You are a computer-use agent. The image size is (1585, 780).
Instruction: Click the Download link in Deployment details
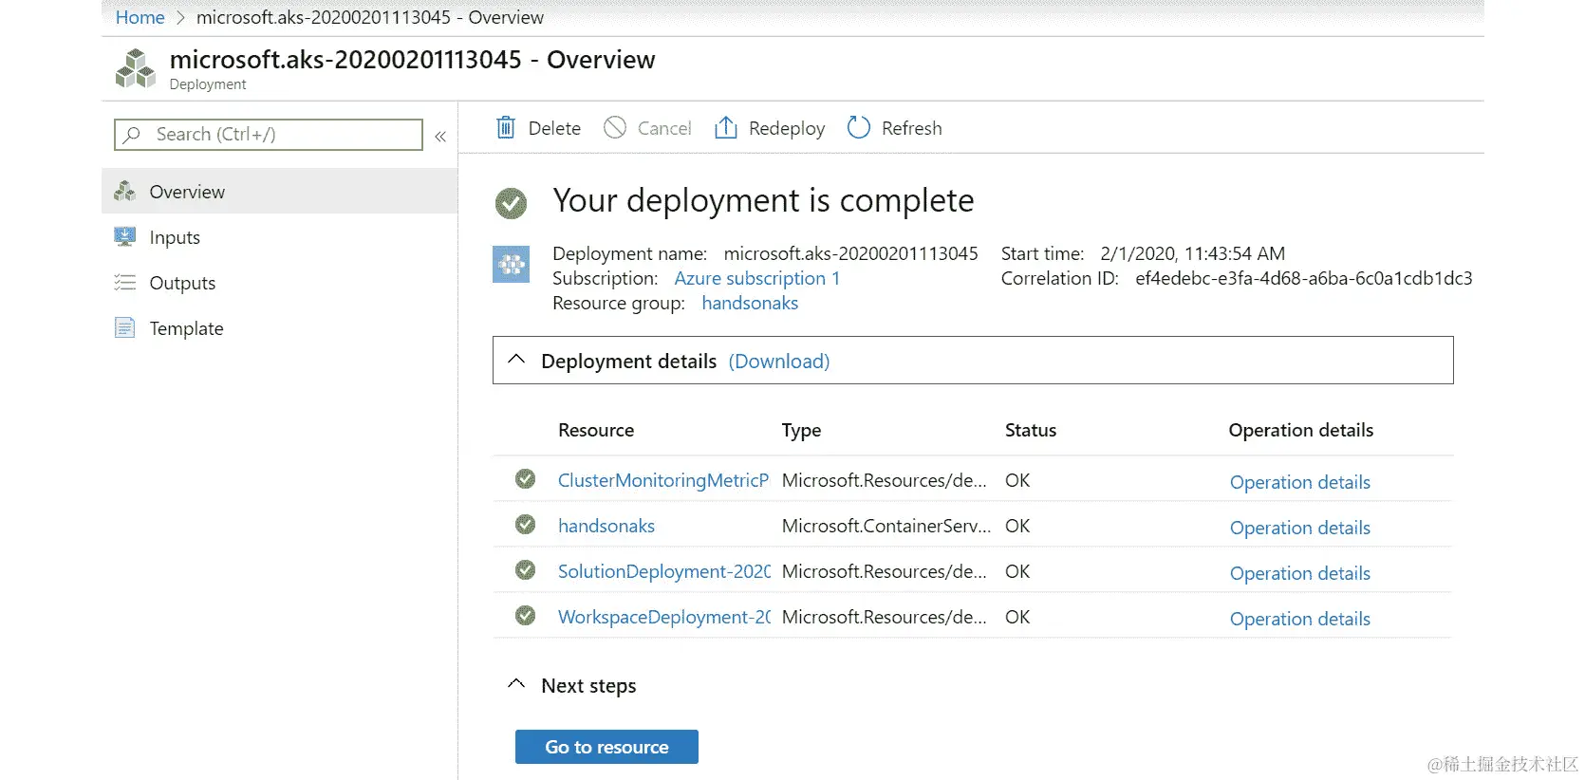coord(779,361)
